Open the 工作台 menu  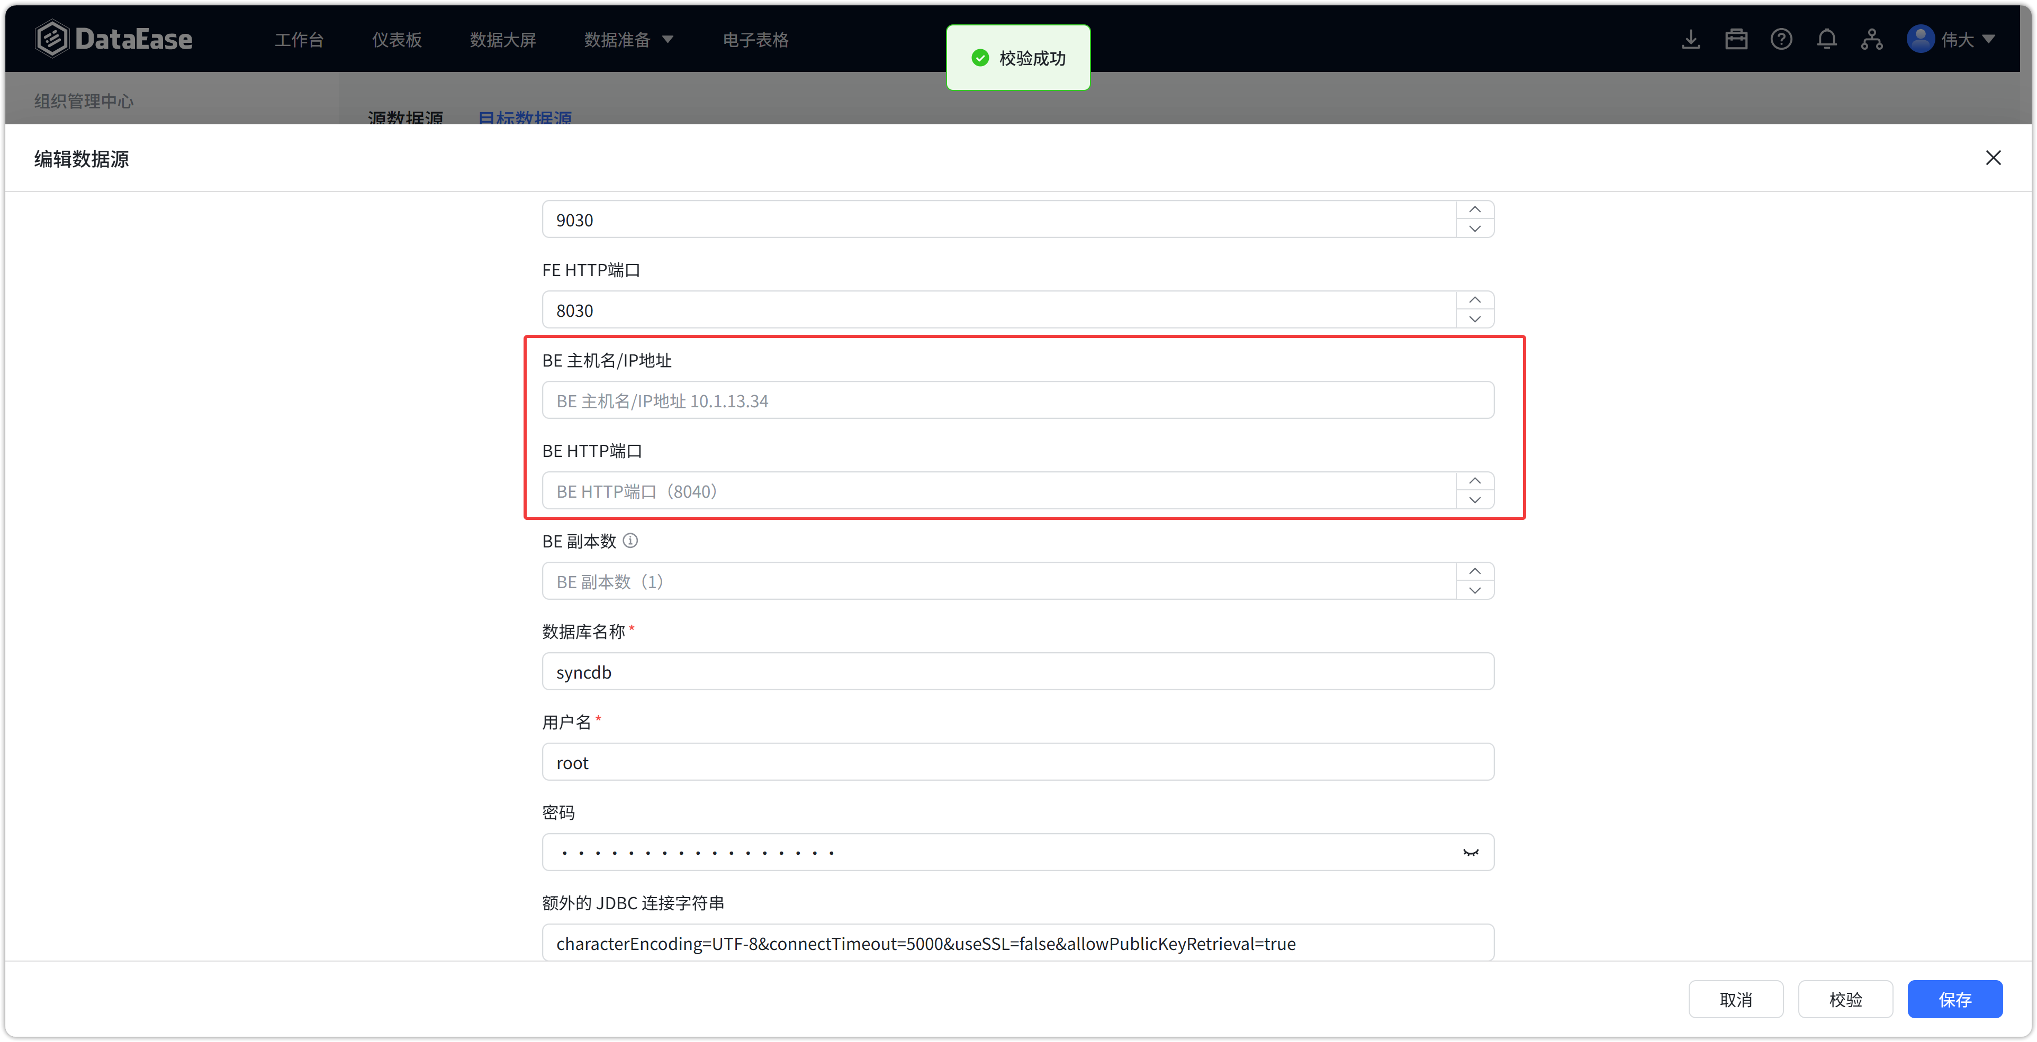pos(299,40)
